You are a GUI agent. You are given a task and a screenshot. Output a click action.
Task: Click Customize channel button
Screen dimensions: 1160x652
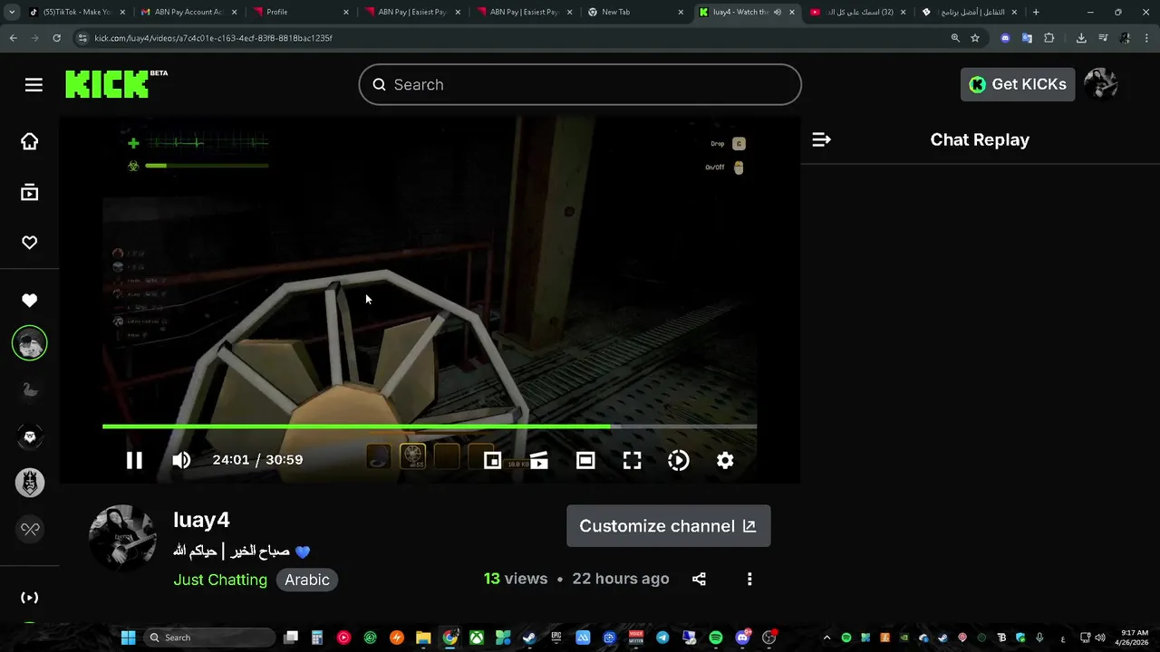click(669, 526)
